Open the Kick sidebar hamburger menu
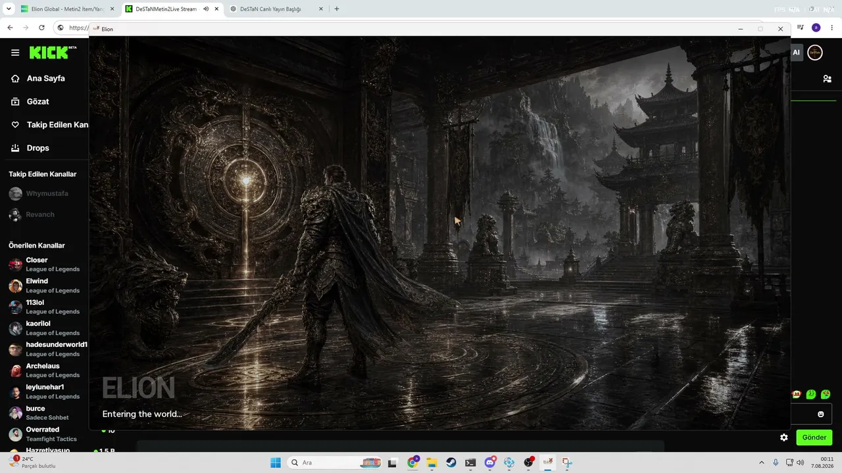 pyautogui.click(x=15, y=53)
